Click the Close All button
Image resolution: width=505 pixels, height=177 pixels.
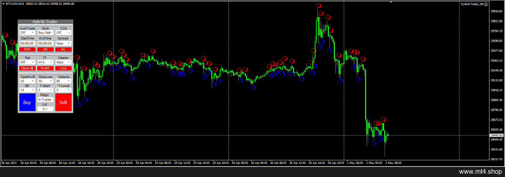point(27,68)
